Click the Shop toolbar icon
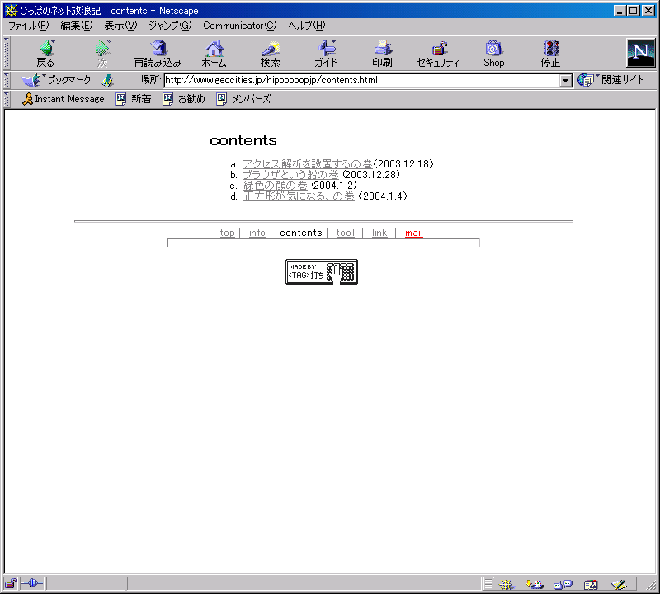This screenshot has width=660, height=594. pyautogui.click(x=493, y=54)
